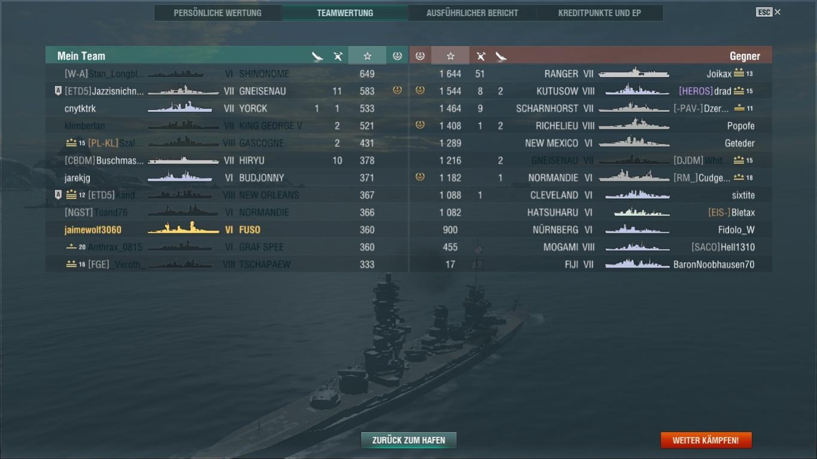Sort my team by star experience column
The height and width of the screenshot is (459, 817).
367,56
